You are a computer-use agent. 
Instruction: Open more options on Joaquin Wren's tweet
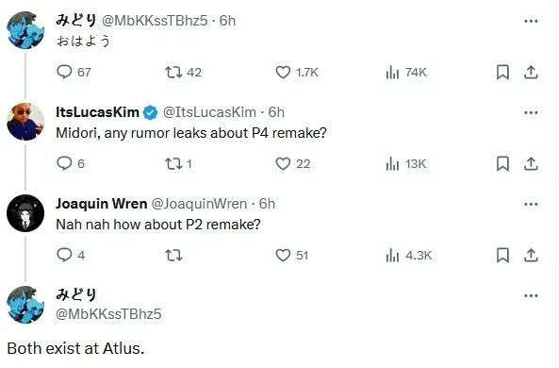[531, 204]
